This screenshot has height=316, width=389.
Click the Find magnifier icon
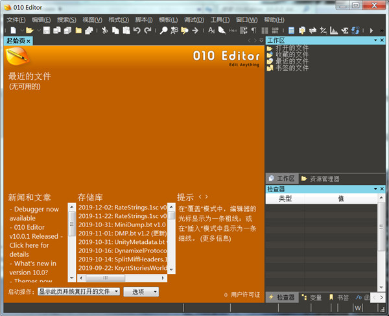click(x=164, y=30)
